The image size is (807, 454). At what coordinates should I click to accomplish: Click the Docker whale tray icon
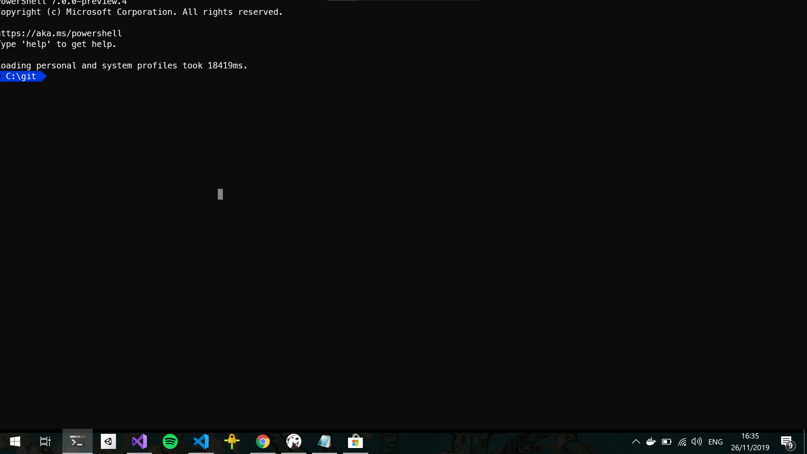(651, 441)
